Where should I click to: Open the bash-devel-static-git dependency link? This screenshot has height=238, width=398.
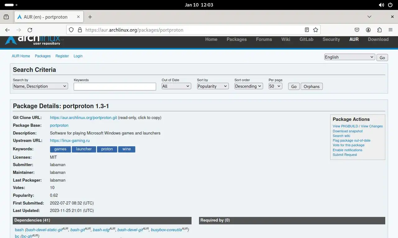tap(44, 230)
